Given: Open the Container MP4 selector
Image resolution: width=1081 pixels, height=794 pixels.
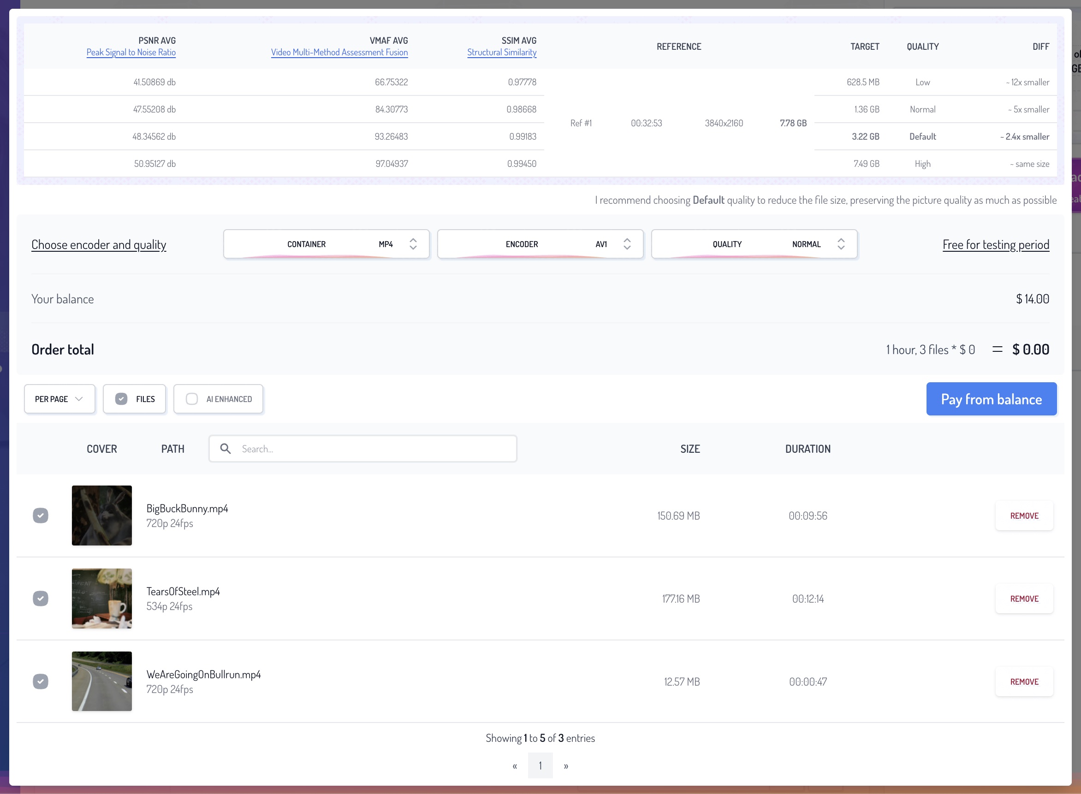Looking at the screenshot, I should 326,244.
